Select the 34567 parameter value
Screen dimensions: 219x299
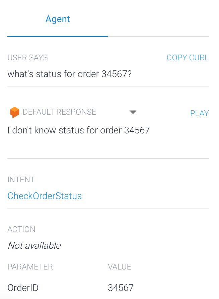tap(121, 288)
